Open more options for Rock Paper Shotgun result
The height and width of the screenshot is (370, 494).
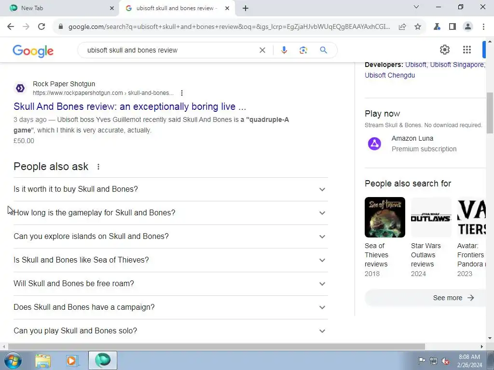coord(182,93)
